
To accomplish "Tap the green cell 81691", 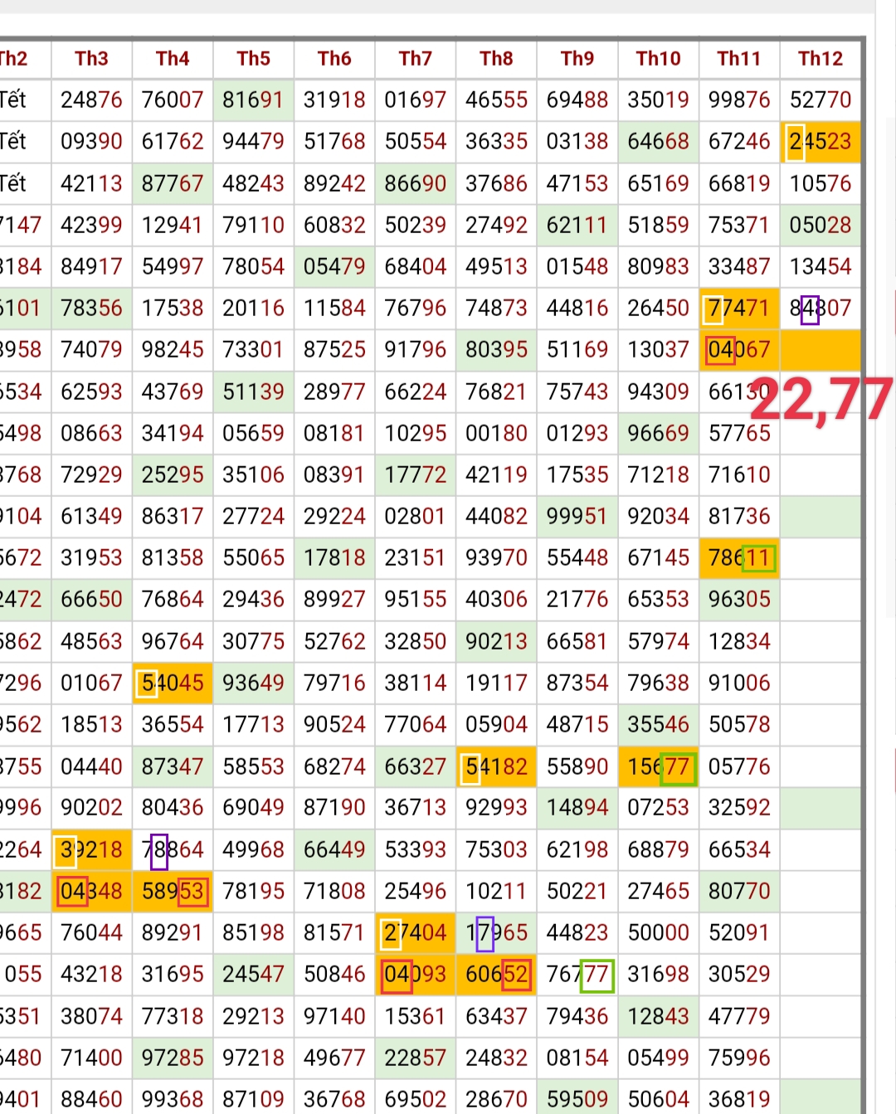I will (253, 100).
